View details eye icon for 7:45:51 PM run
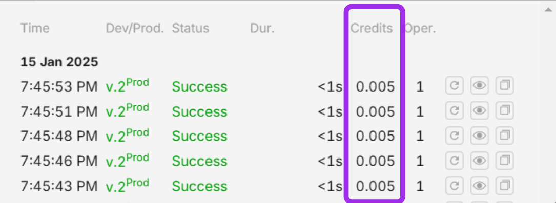 480,110
